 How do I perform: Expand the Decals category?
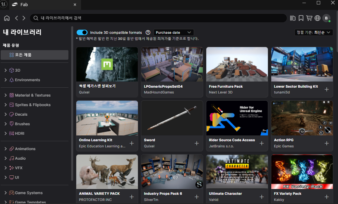click(x=5, y=114)
